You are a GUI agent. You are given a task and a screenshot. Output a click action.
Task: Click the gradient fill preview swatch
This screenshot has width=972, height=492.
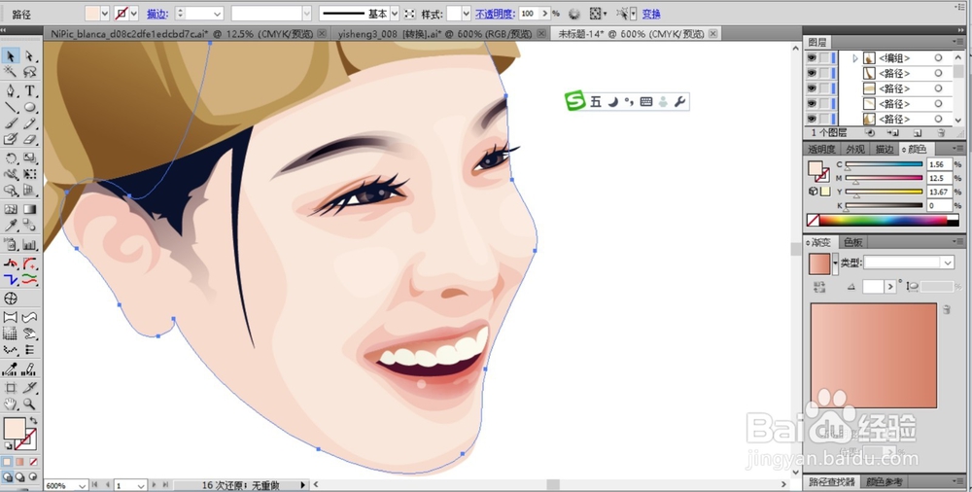click(818, 264)
